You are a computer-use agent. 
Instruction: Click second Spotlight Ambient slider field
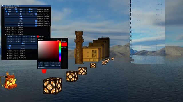click(20, 9)
